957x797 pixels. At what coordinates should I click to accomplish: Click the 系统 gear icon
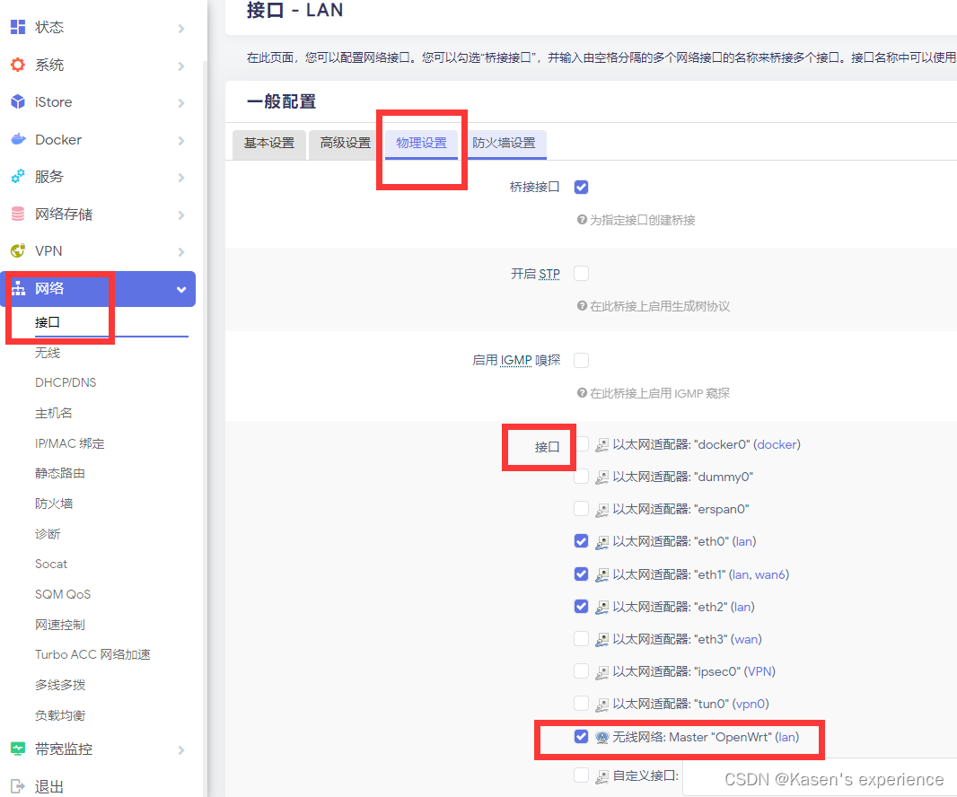point(18,65)
